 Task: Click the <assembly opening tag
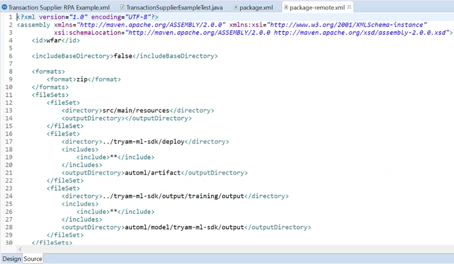(34, 25)
